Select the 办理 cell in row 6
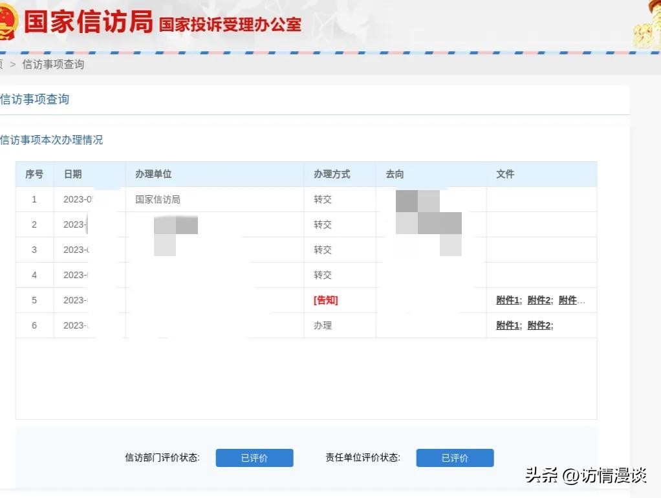 [x=323, y=325]
